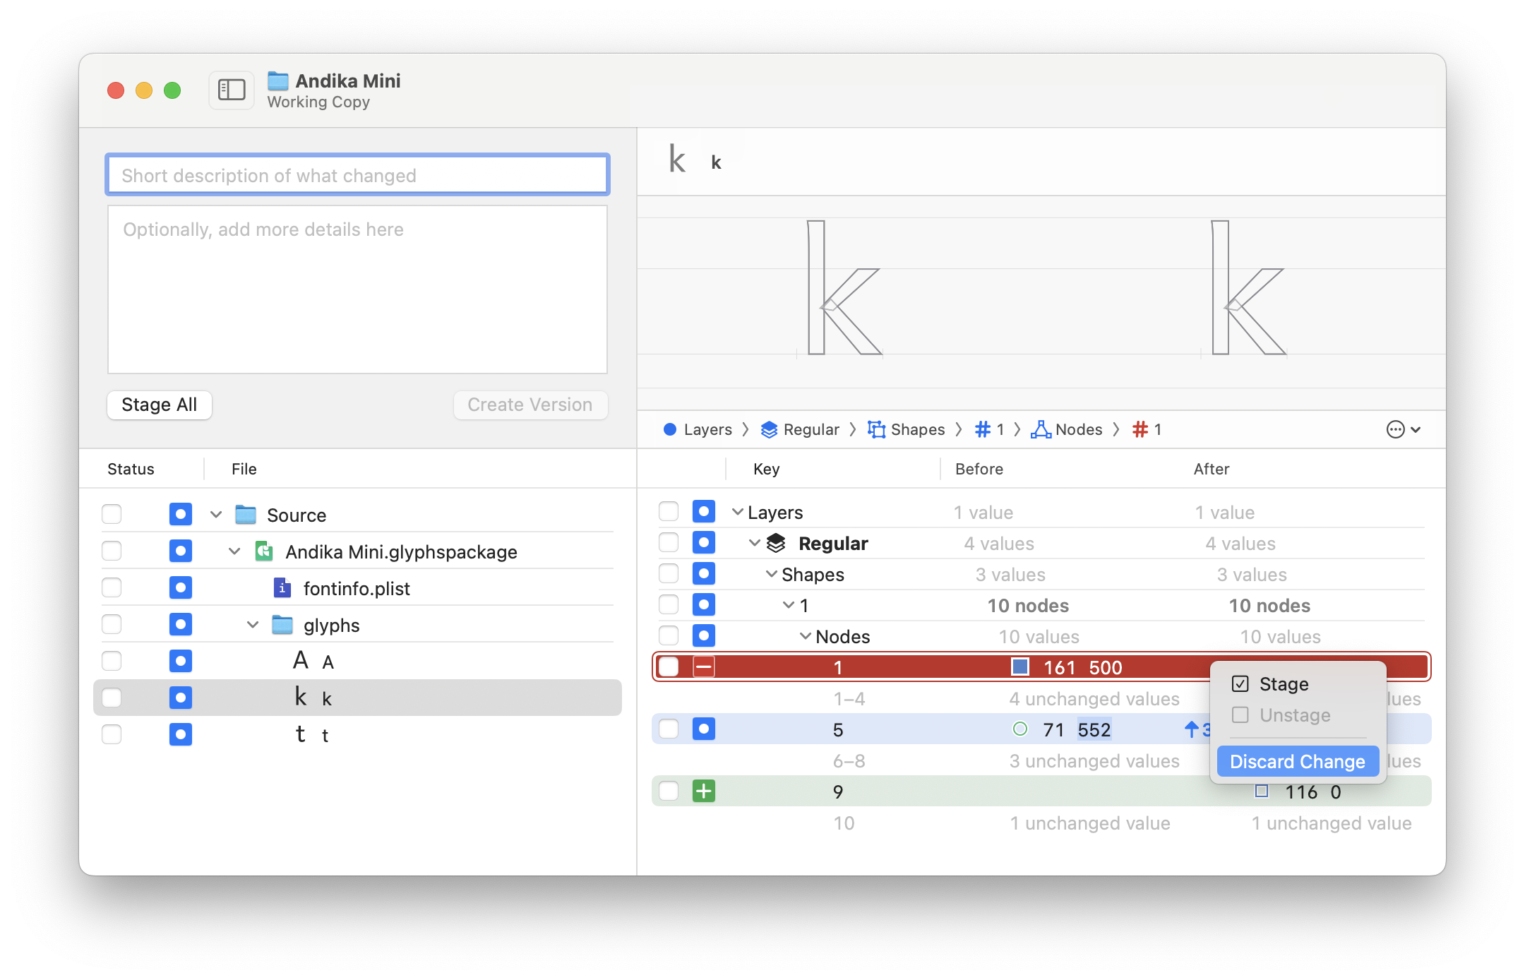The image size is (1525, 980).
Task: Click the Regular layers icon in breadcrumb
Action: pos(769,429)
